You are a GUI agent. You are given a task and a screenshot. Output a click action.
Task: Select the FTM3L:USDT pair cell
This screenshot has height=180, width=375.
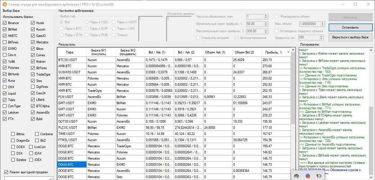click(x=72, y=140)
